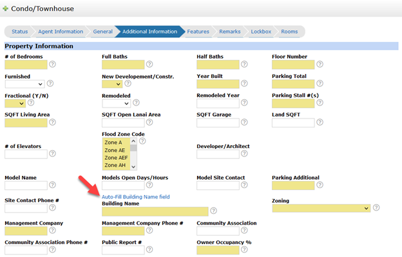Open help icon for Owner Occupancy %
402x257 pixels.
tap(244, 249)
